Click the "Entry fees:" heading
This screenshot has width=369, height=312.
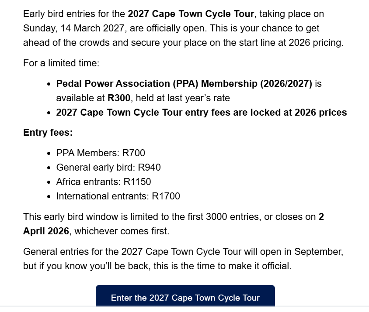(x=48, y=132)
